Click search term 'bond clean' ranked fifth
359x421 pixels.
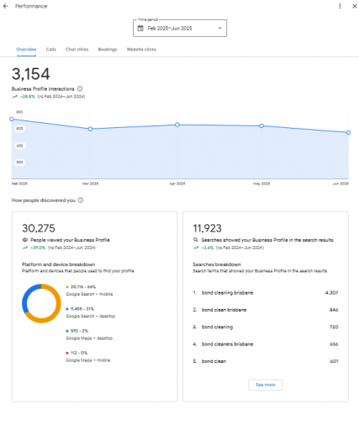(214, 361)
